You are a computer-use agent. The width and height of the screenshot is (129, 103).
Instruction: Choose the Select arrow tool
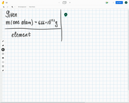(x=3, y=50)
